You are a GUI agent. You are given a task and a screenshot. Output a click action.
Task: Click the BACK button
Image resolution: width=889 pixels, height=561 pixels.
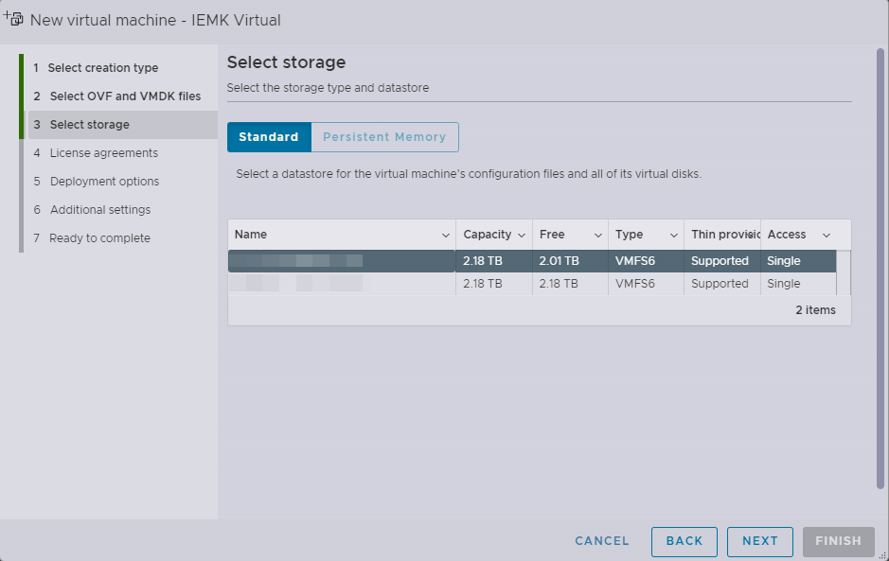coord(684,541)
